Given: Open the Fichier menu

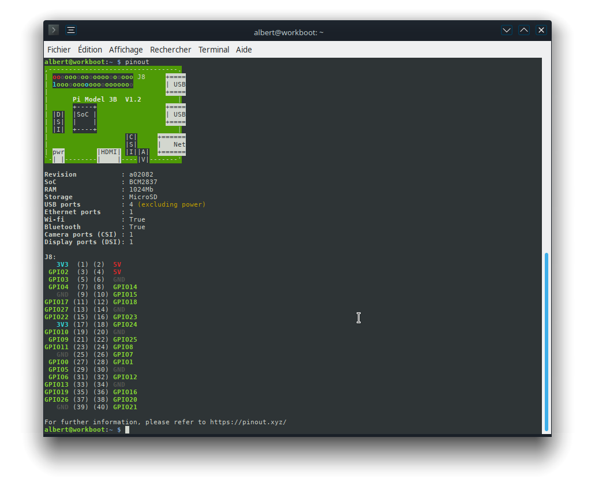Looking at the screenshot, I should 59,50.
